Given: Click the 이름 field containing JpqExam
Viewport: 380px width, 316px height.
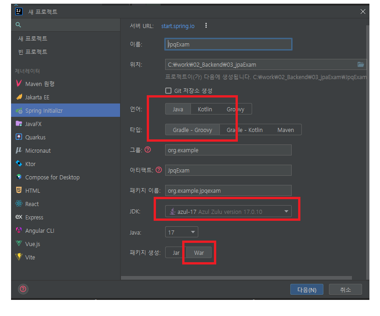Looking at the screenshot, I should 228,44.
